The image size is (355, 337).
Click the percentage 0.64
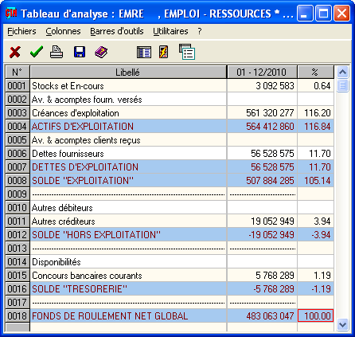322,86
